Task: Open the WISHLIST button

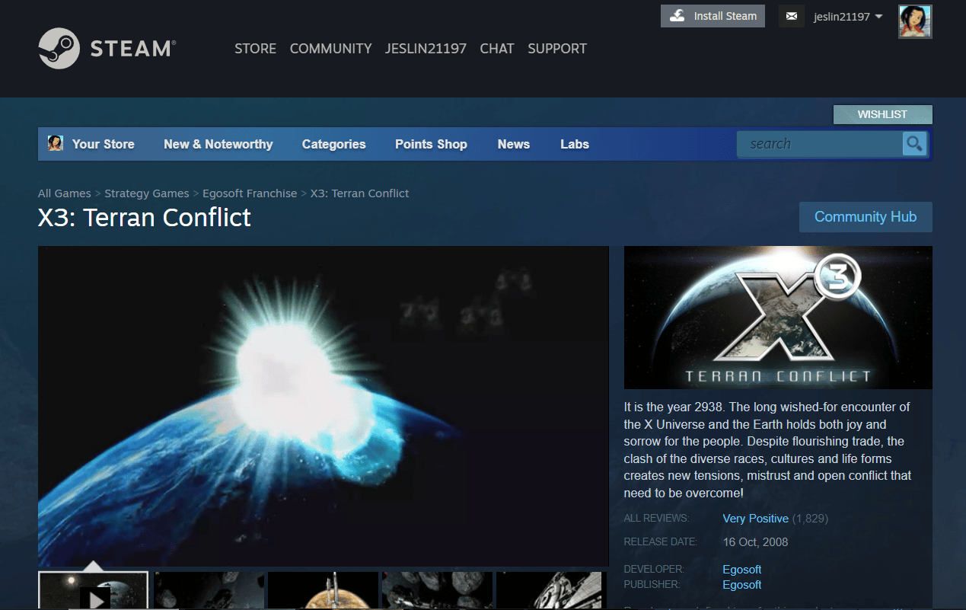Action: point(882,114)
